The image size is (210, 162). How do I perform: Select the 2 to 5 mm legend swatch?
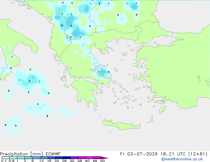28,158
